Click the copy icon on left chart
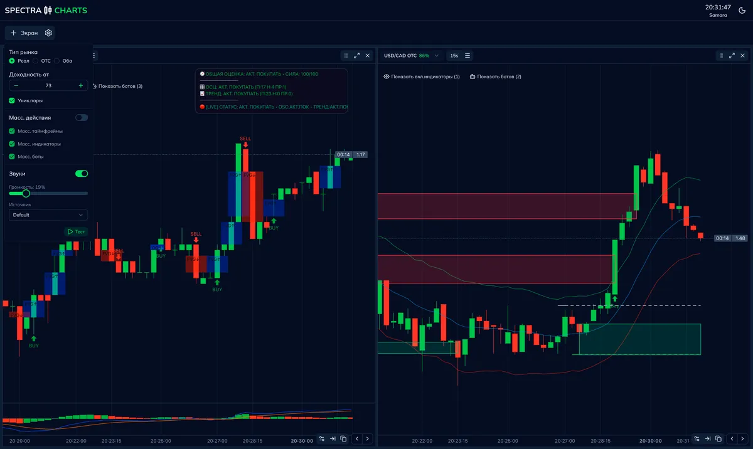Screen dimensions: 753x449 coord(343,439)
